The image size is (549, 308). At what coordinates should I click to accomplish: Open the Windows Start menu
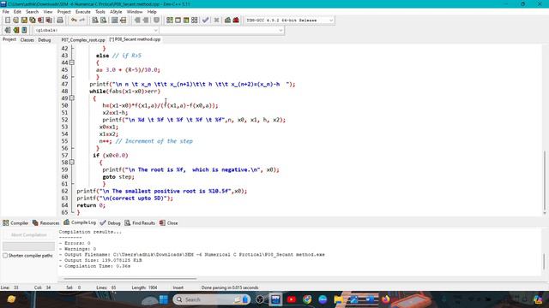pyautogui.click(x=164, y=299)
